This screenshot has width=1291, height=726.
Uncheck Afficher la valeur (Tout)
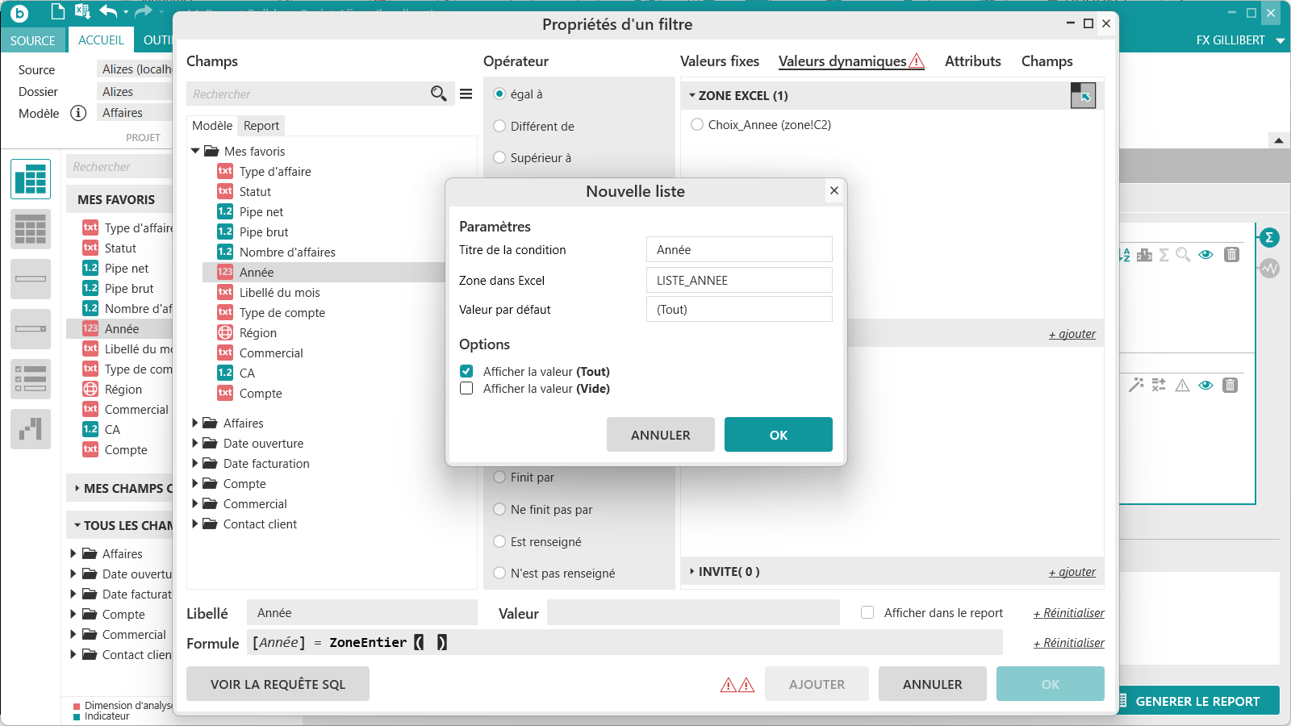tap(466, 371)
